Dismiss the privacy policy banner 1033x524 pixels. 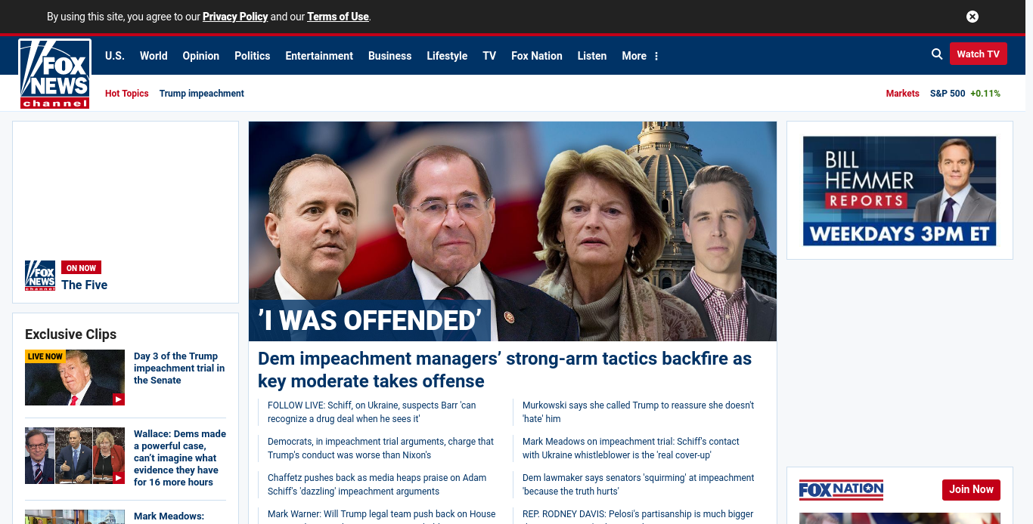[973, 17]
